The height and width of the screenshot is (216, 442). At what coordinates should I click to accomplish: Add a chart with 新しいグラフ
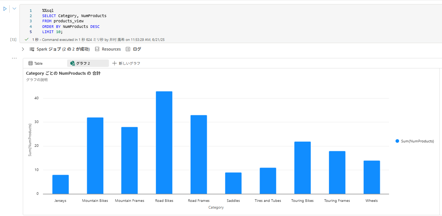point(126,64)
